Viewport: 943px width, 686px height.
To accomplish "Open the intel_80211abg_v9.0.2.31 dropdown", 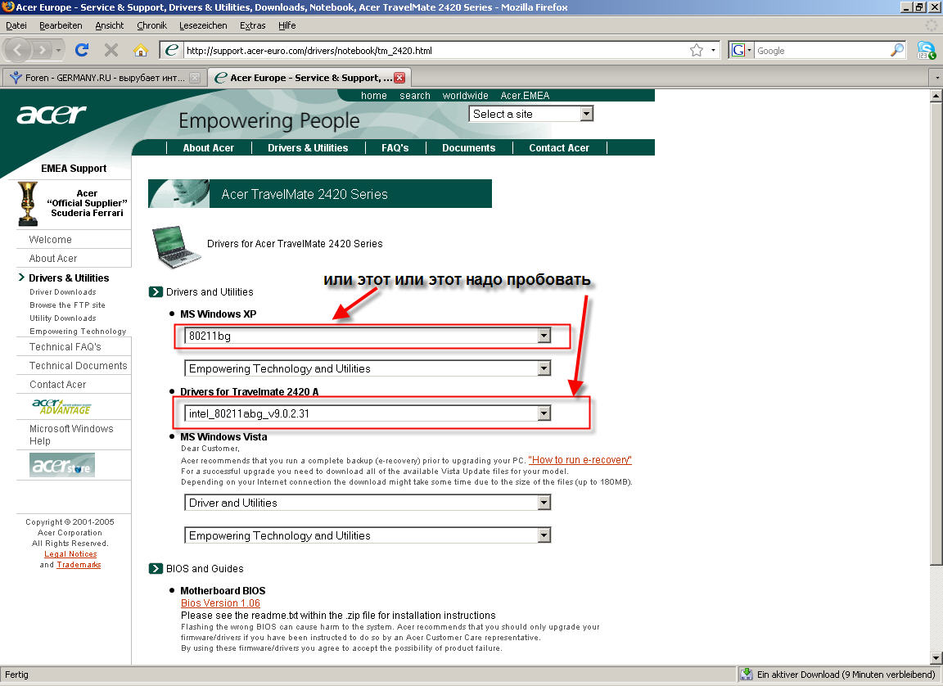I will tap(544, 414).
